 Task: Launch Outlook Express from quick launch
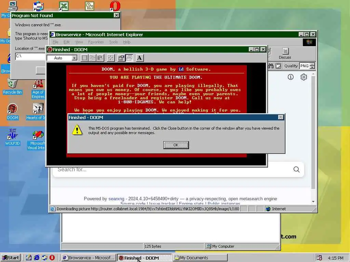pyautogui.click(x=44, y=258)
